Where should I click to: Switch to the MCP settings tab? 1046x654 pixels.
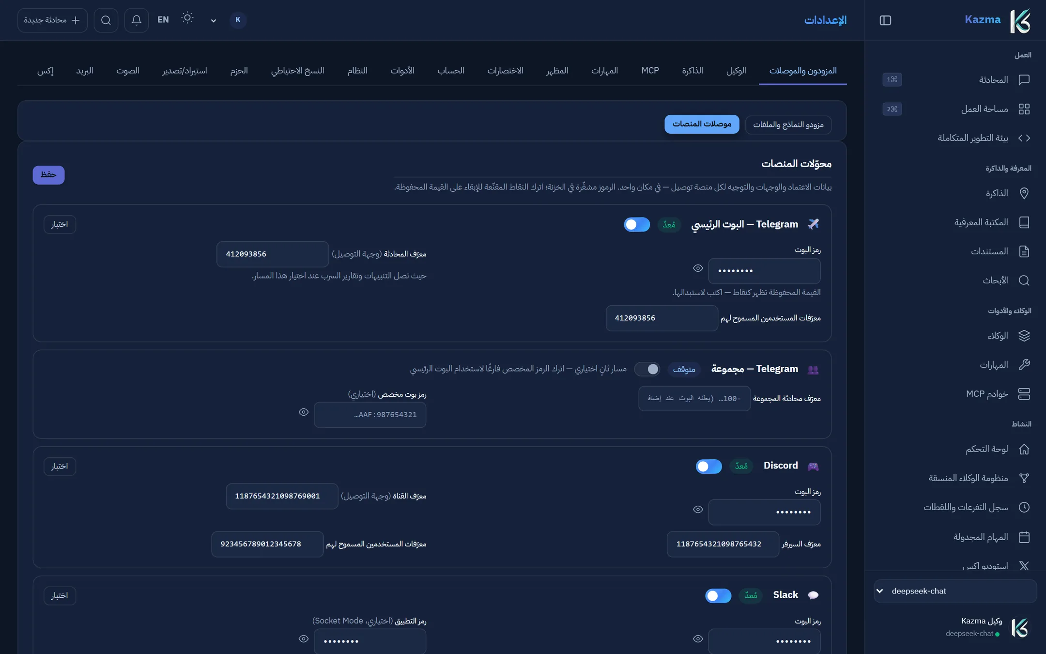[650, 71]
